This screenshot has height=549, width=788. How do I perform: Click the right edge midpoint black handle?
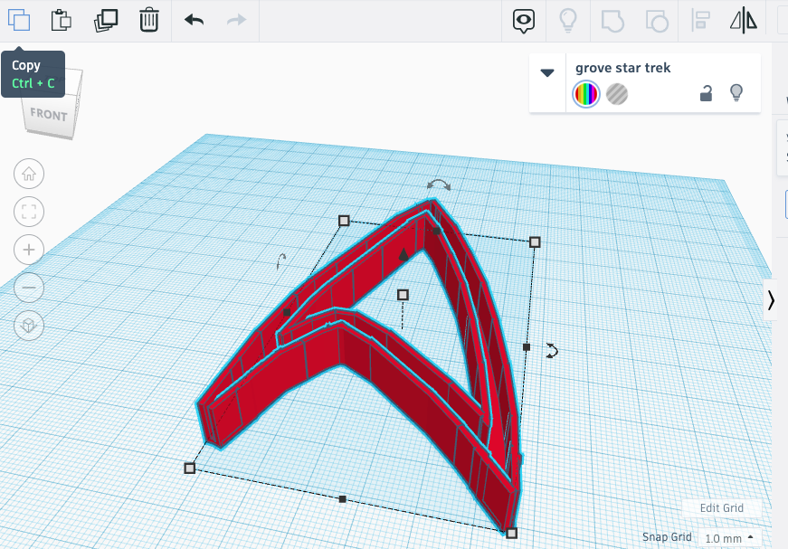[527, 347]
